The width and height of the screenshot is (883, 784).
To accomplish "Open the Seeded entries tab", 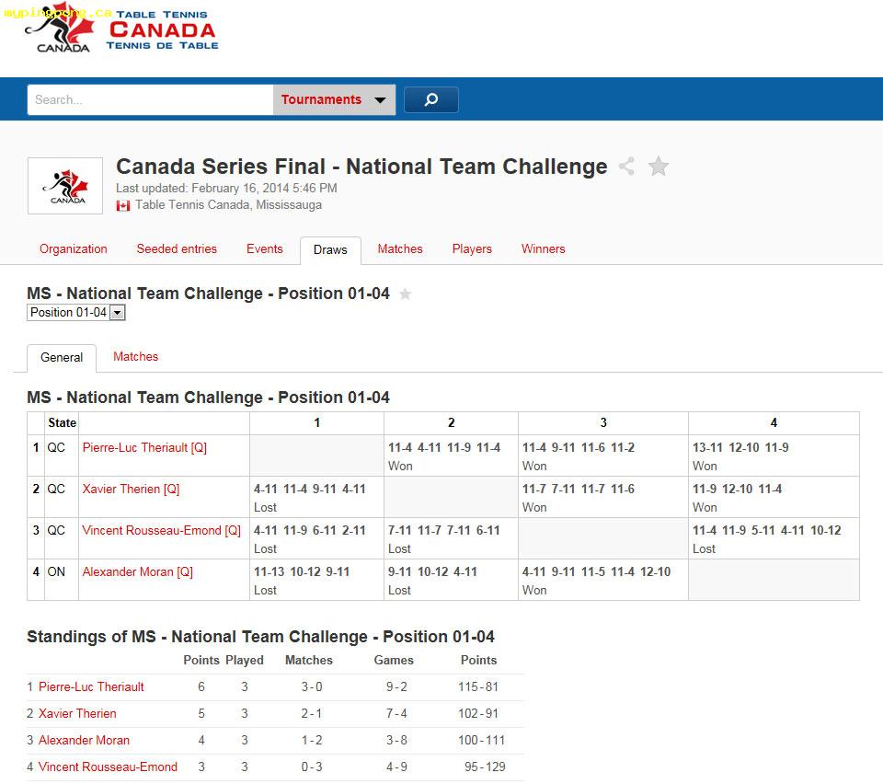I will [177, 249].
